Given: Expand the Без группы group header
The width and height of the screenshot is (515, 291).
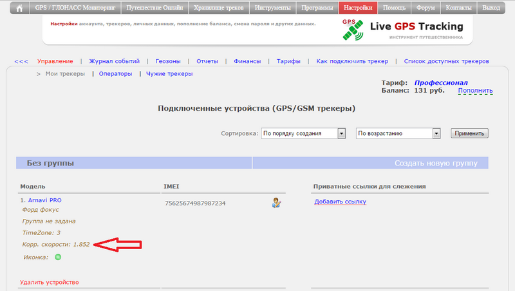Looking at the screenshot, I should 50,164.
